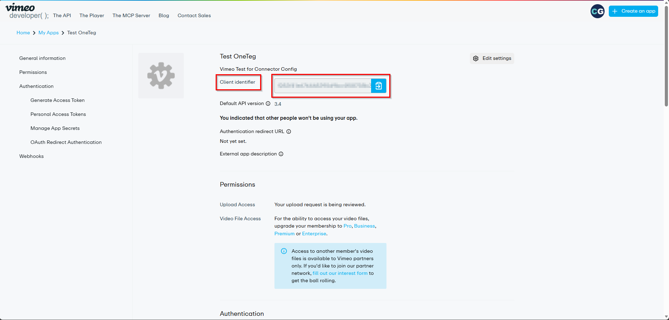Open the Premium membership link
This screenshot has width=669, height=320.
click(285, 234)
